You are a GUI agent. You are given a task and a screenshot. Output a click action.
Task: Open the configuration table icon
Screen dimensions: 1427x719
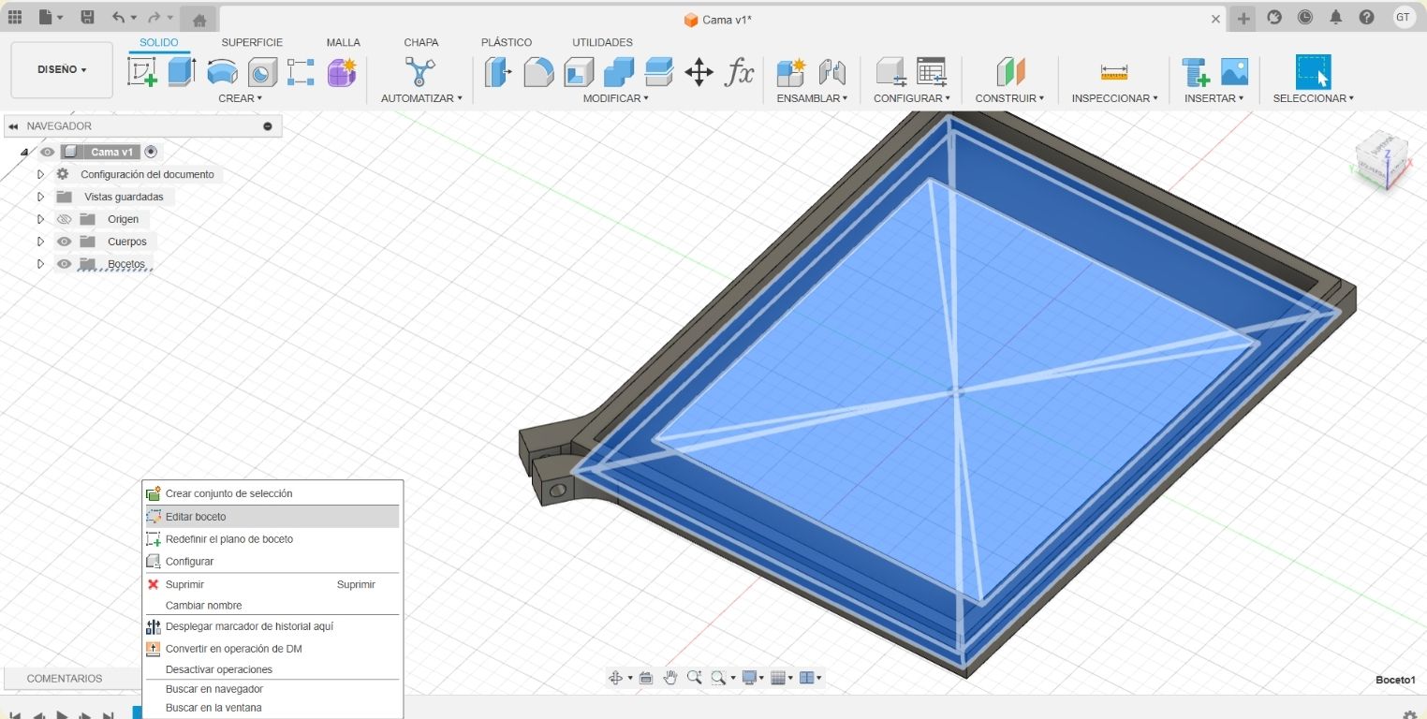(932, 72)
